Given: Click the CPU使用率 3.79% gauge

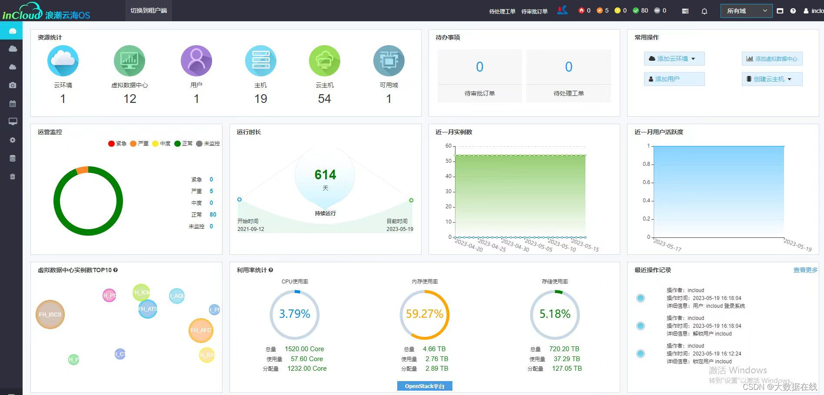Looking at the screenshot, I should tap(295, 315).
